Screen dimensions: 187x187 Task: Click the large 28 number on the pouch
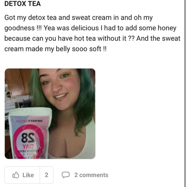28,138
